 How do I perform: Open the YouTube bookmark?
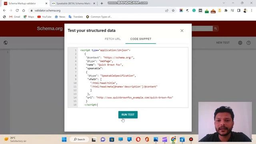coord(44,17)
